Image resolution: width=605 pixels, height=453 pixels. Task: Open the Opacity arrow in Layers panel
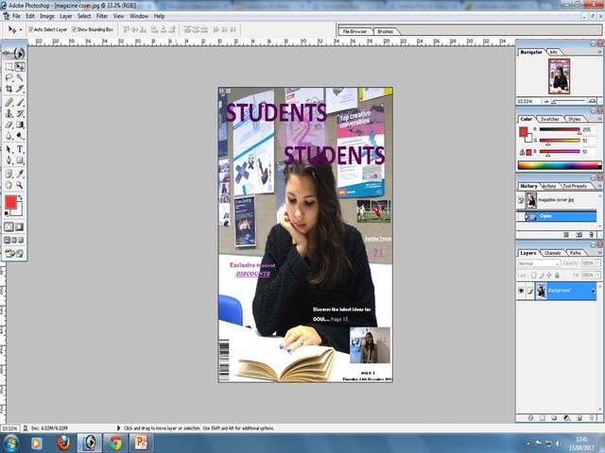(598, 263)
